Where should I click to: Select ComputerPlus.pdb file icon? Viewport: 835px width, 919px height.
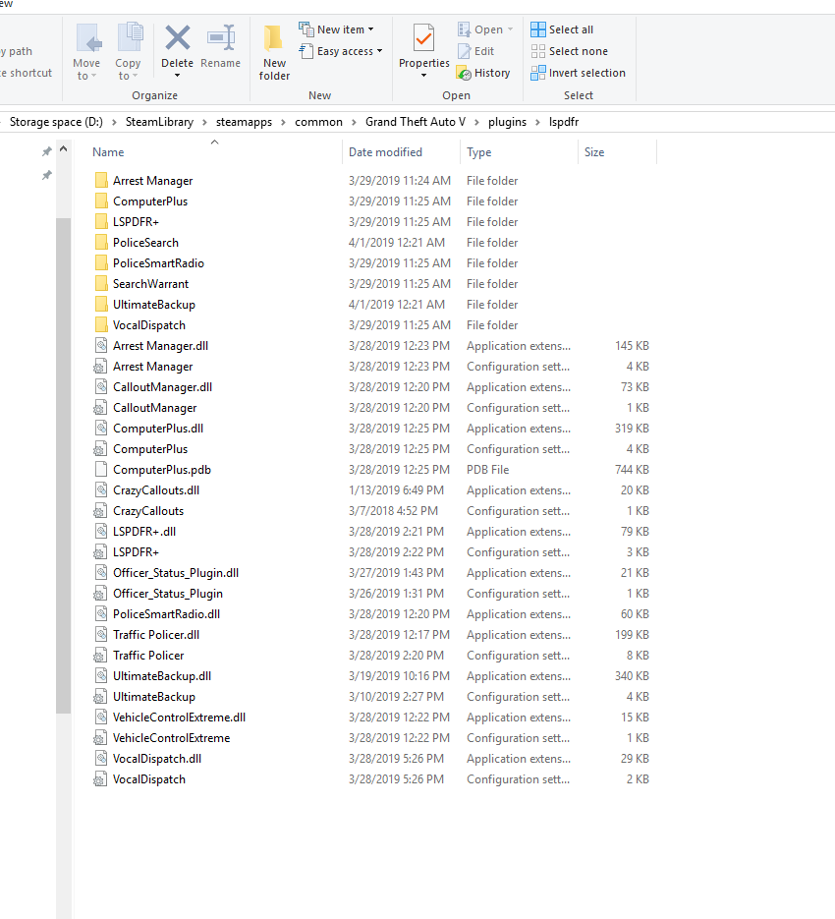coord(101,470)
